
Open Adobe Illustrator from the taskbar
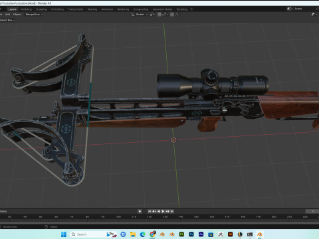point(231,234)
